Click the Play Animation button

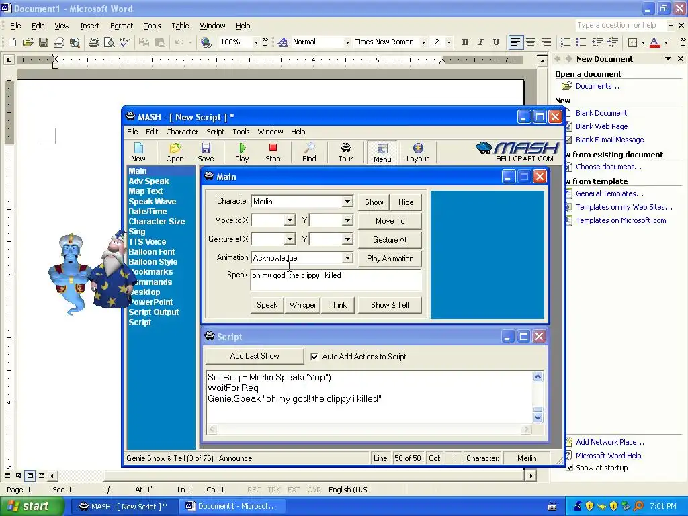pyautogui.click(x=390, y=259)
